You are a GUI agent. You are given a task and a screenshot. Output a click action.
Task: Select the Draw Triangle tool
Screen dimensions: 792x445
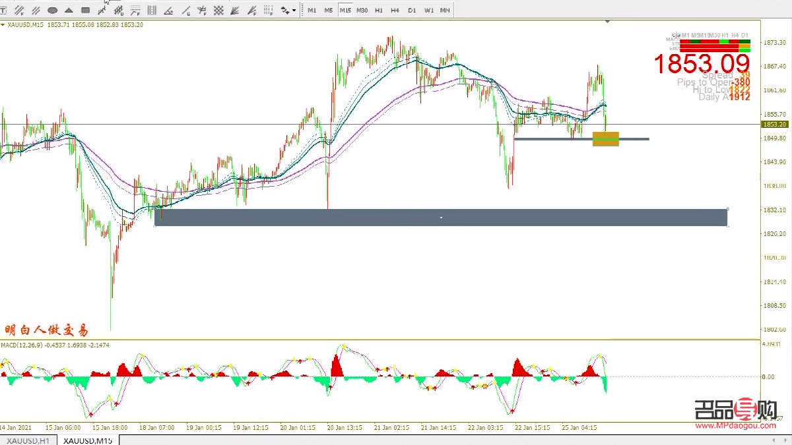click(x=69, y=10)
